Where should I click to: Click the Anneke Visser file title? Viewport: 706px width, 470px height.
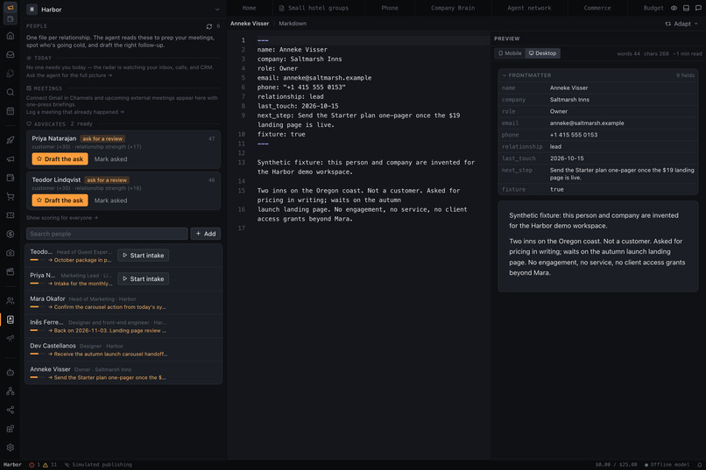[x=250, y=24]
